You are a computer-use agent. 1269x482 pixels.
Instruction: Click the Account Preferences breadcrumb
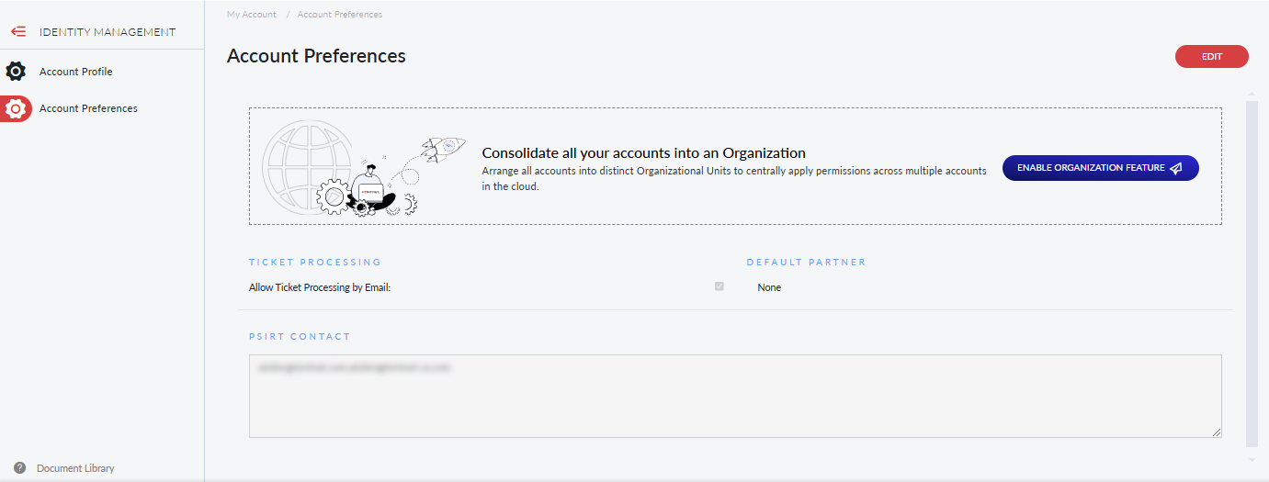(340, 15)
